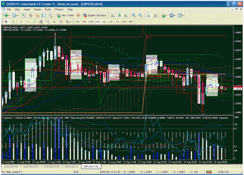Select the crosshair tool

click(13, 22)
